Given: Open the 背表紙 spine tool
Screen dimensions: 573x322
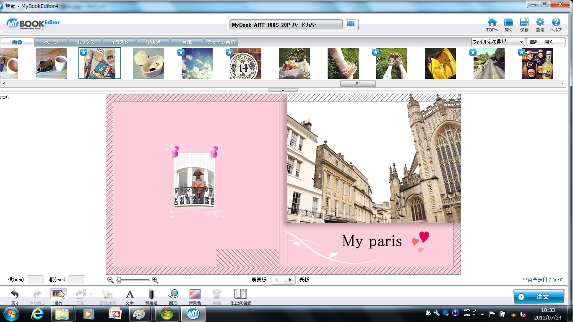Looking at the screenshot, I should pos(151,294).
